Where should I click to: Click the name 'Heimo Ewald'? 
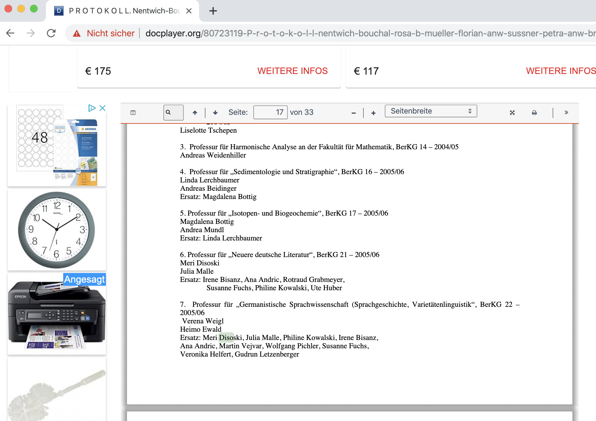pos(201,329)
